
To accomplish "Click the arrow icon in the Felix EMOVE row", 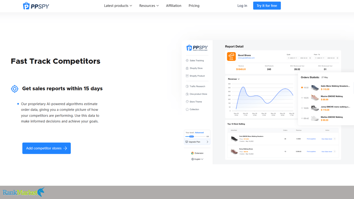I will [x=335, y=139].
